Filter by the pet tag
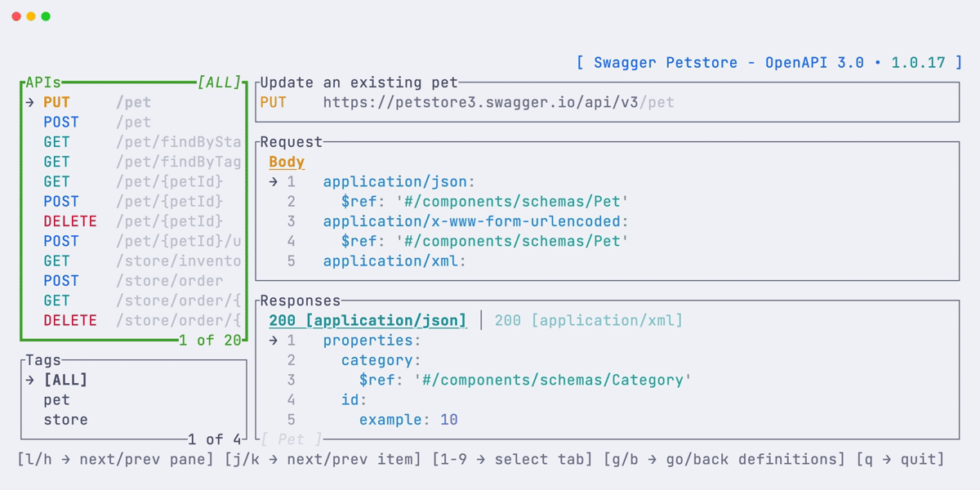Image resolution: width=980 pixels, height=490 pixels. [x=56, y=399]
